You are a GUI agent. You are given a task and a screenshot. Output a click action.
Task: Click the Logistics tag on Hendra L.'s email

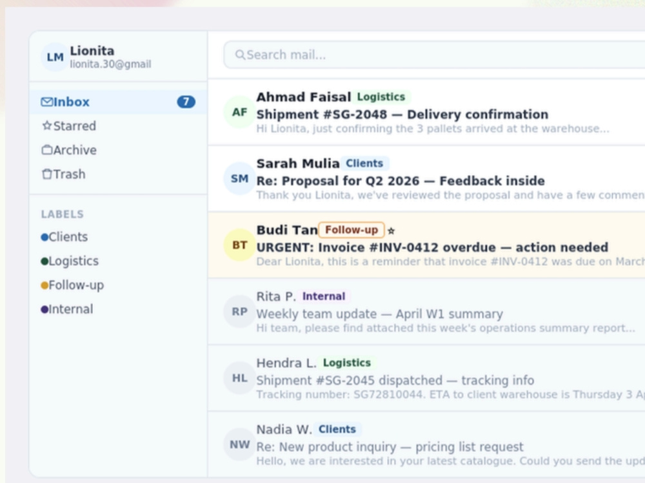347,363
